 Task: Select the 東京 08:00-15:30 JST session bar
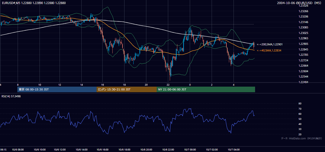(57, 89)
